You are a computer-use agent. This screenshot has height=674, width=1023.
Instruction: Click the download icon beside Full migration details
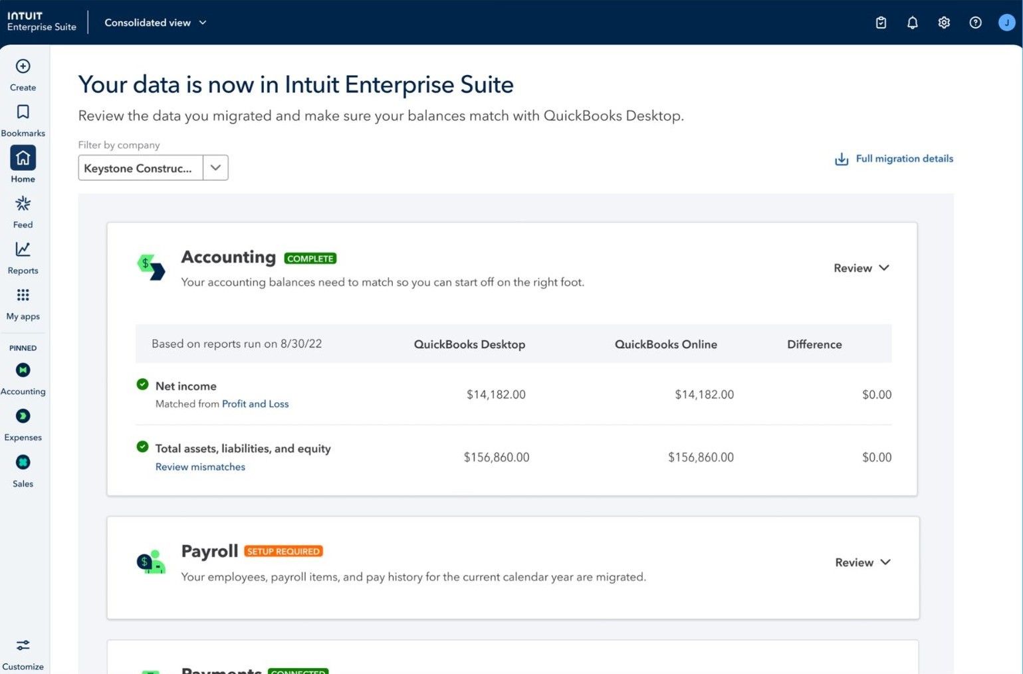(842, 159)
